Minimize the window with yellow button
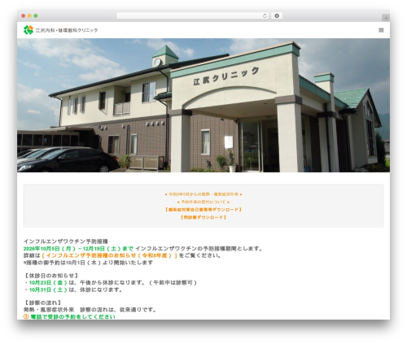The width and height of the screenshot is (407, 344). click(x=29, y=15)
